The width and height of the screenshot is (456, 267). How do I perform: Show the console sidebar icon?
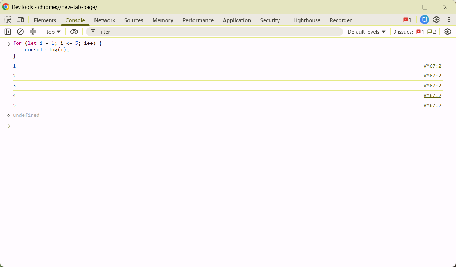point(8,32)
